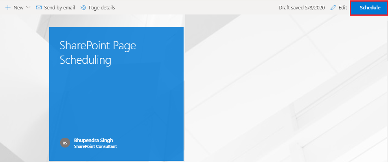Click the envelope icon for email
The height and width of the screenshot is (162, 388).
(39, 7)
